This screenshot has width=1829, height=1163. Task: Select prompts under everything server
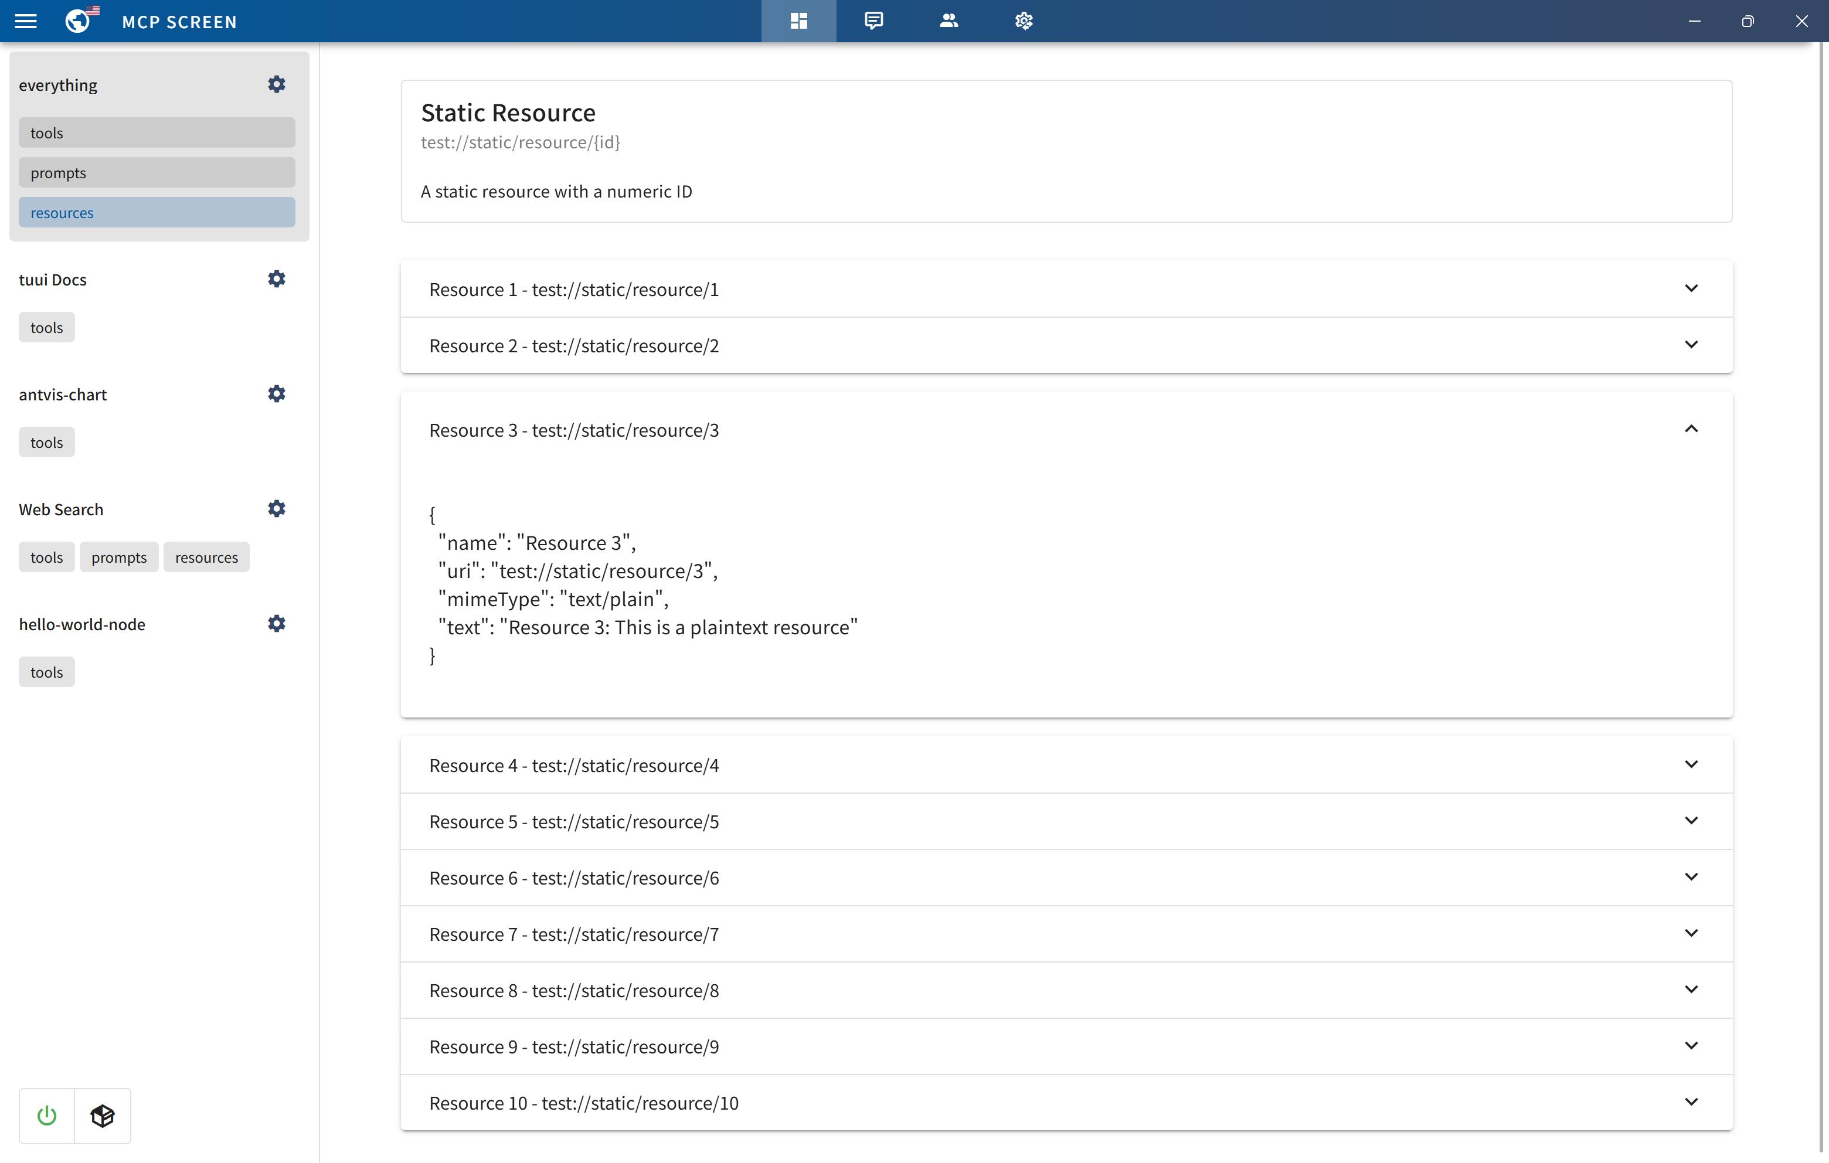click(x=157, y=173)
